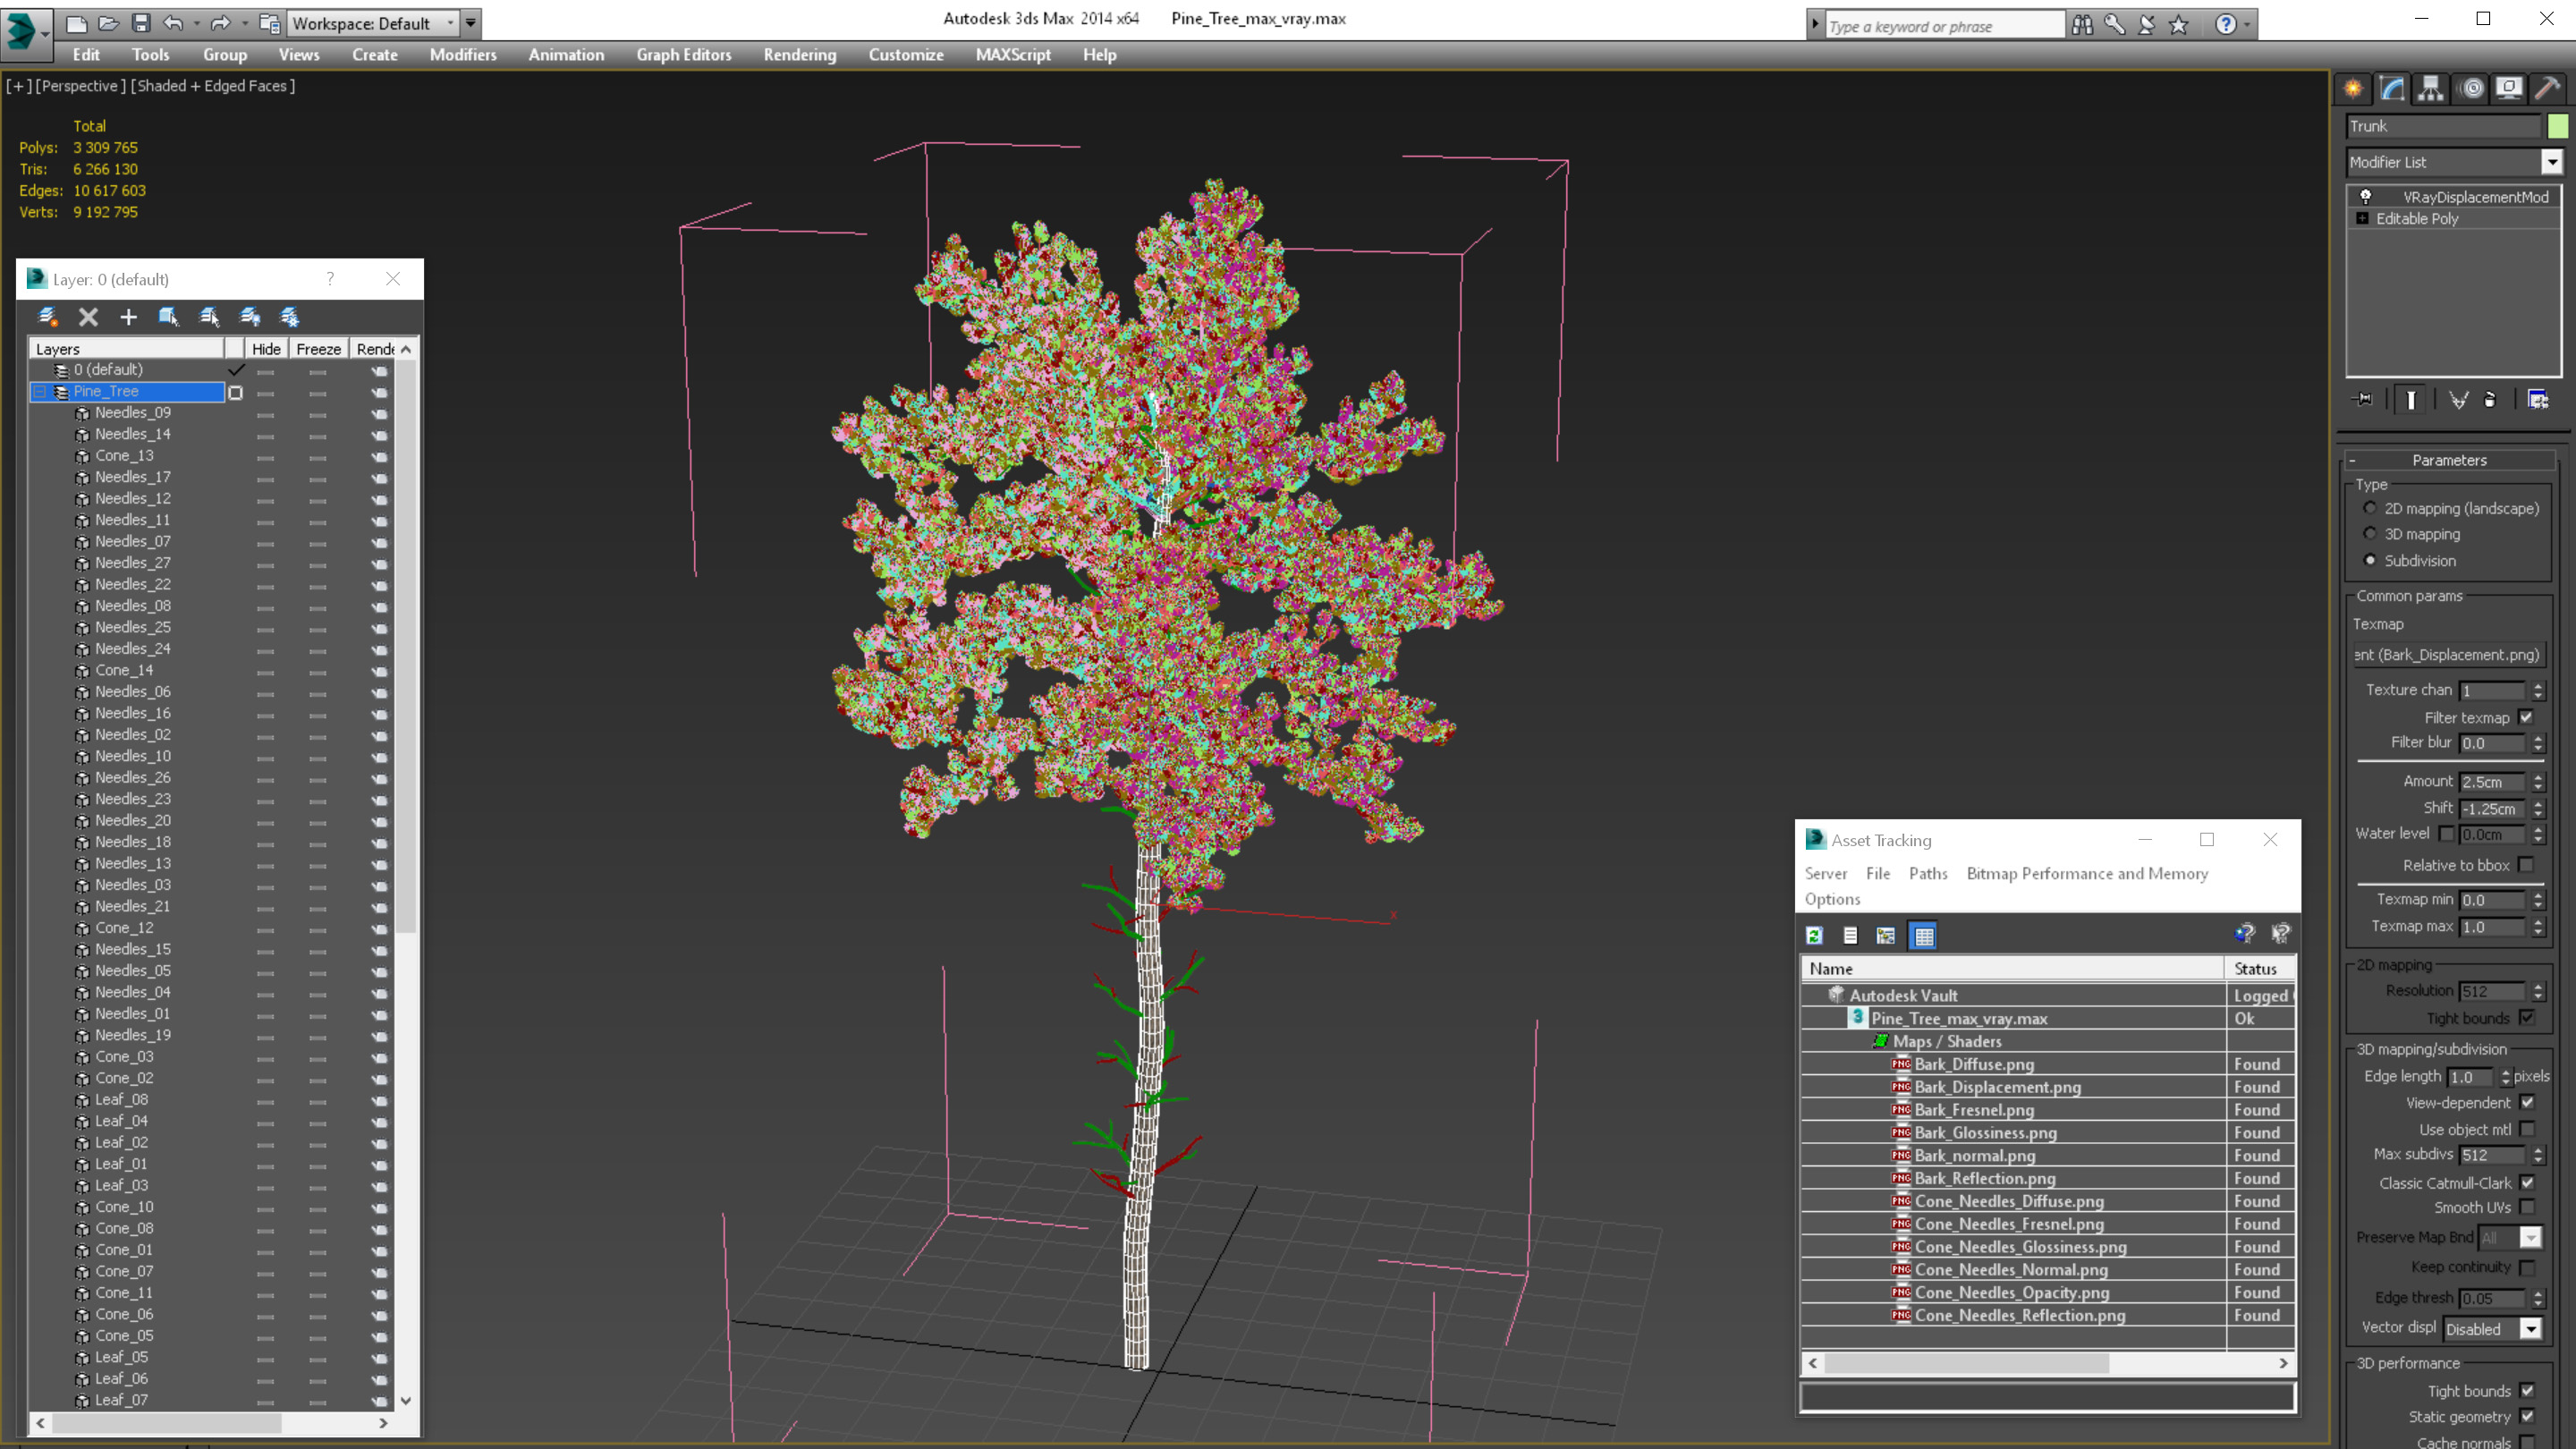Screen dimensions: 2576x1449
Task: Enable Relative to bbox checkbox
Action: (2527, 865)
